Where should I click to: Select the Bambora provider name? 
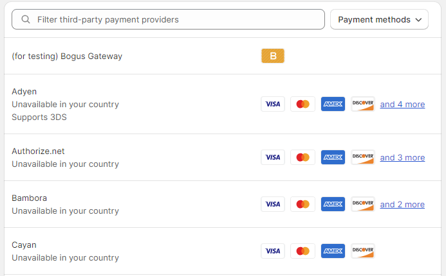pos(29,198)
